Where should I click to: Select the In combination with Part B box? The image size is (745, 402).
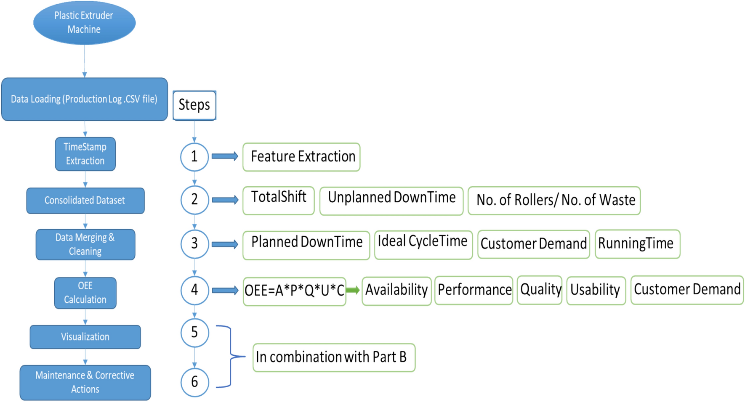[x=333, y=357]
